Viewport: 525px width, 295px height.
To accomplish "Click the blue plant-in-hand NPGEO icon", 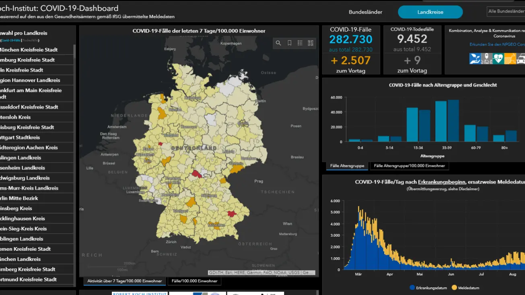I will (475, 59).
